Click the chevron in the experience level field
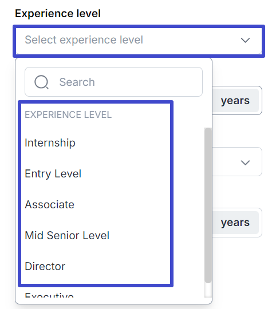Screen dimensions: 268x309 click(x=245, y=40)
